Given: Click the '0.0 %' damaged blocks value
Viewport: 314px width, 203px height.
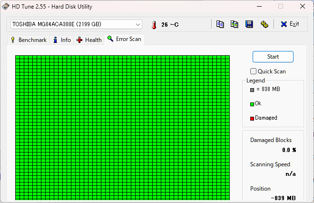Looking at the screenshot, I should (289, 150).
